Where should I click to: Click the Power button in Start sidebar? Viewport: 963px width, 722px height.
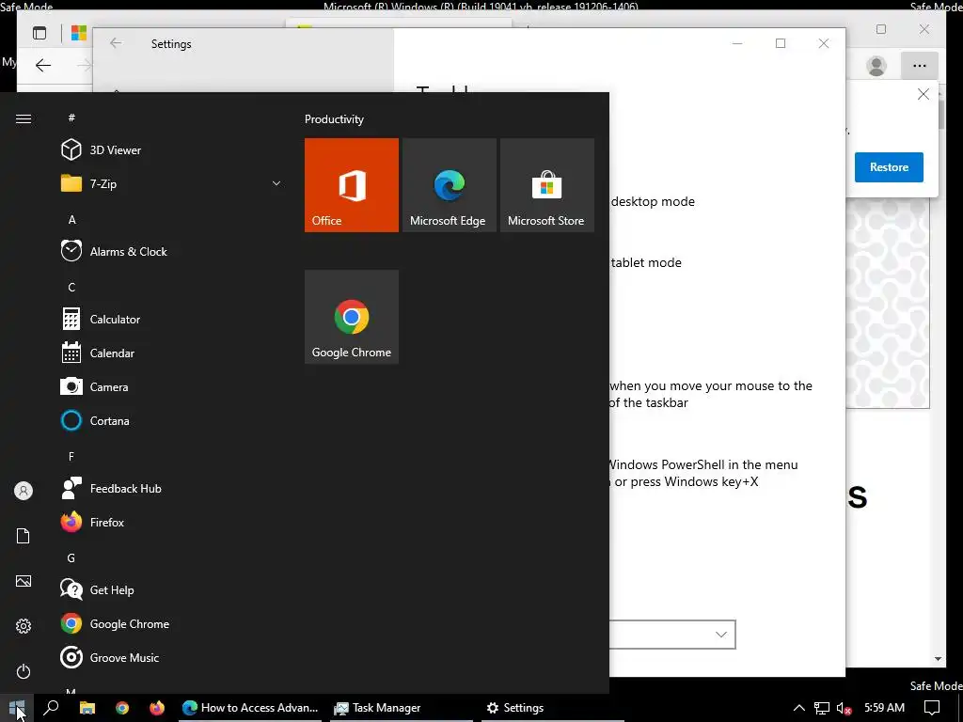point(24,671)
